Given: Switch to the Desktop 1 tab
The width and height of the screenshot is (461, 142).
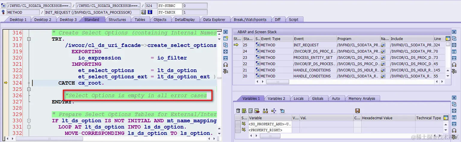Looking at the screenshot, I should 18,19.
